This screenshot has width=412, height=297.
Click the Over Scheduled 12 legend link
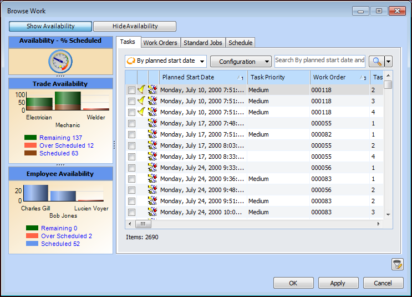(x=67, y=145)
